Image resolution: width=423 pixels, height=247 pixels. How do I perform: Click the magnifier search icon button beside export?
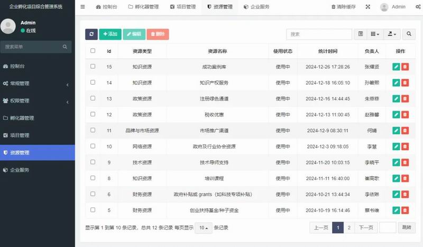[x=409, y=34]
